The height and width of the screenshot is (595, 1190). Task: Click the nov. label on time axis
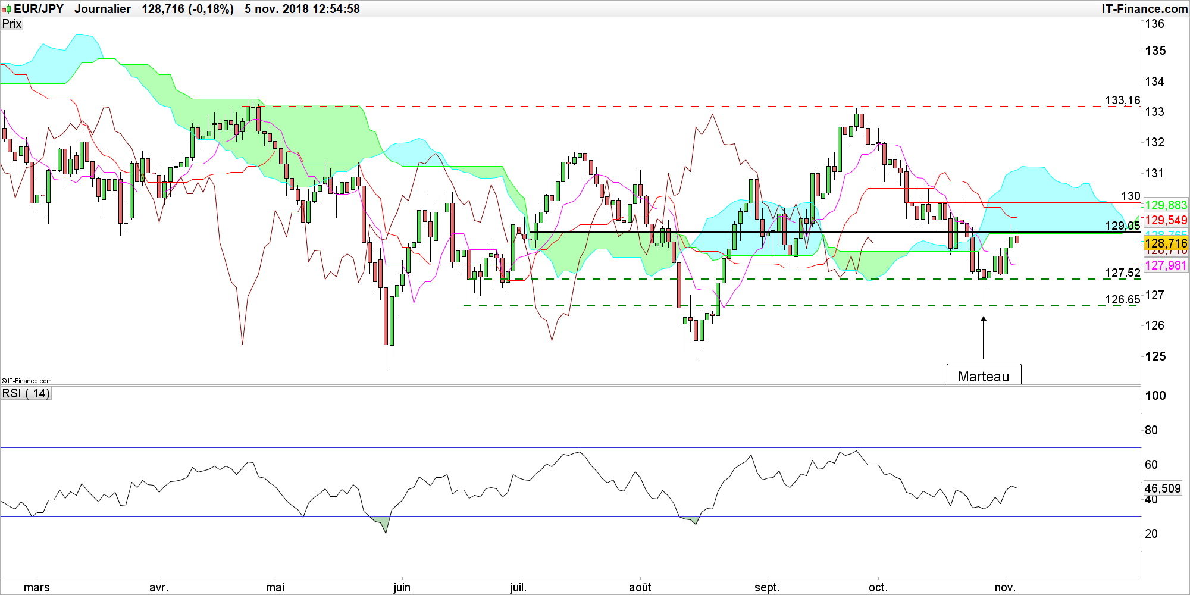click(1005, 587)
